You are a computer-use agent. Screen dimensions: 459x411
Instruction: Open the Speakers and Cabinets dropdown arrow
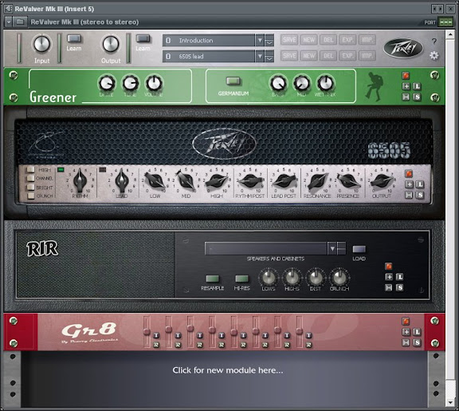tap(332, 248)
